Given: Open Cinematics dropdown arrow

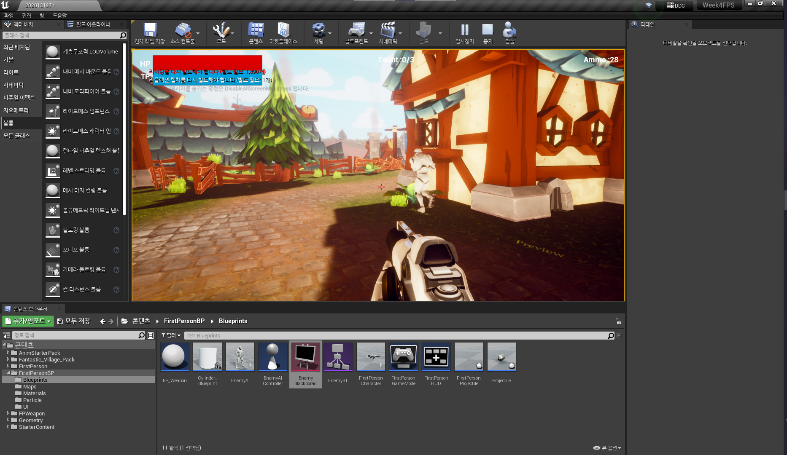Looking at the screenshot, I should tap(400, 33).
